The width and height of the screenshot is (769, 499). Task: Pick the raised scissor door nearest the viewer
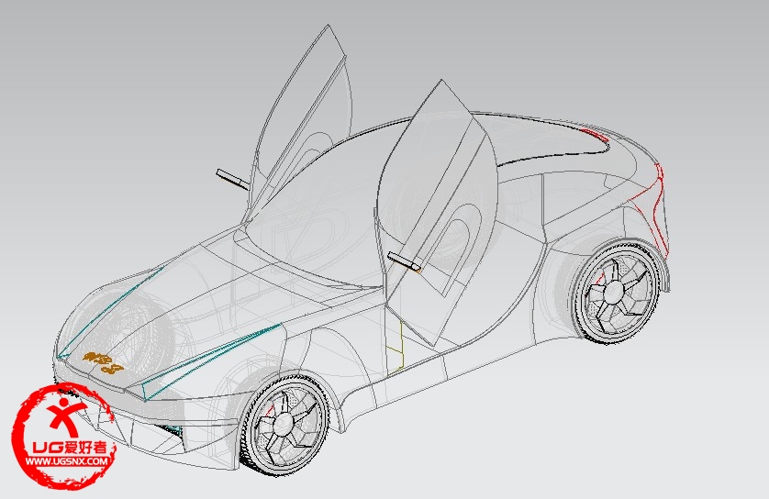pos(438,211)
